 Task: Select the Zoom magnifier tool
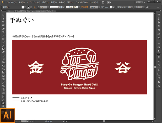[x=3, y=106]
